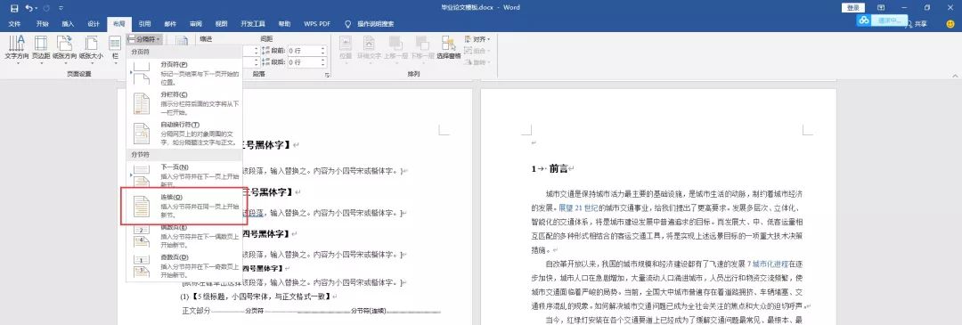Save the document with the floppy icon
The image size is (962, 325).
click(14, 8)
